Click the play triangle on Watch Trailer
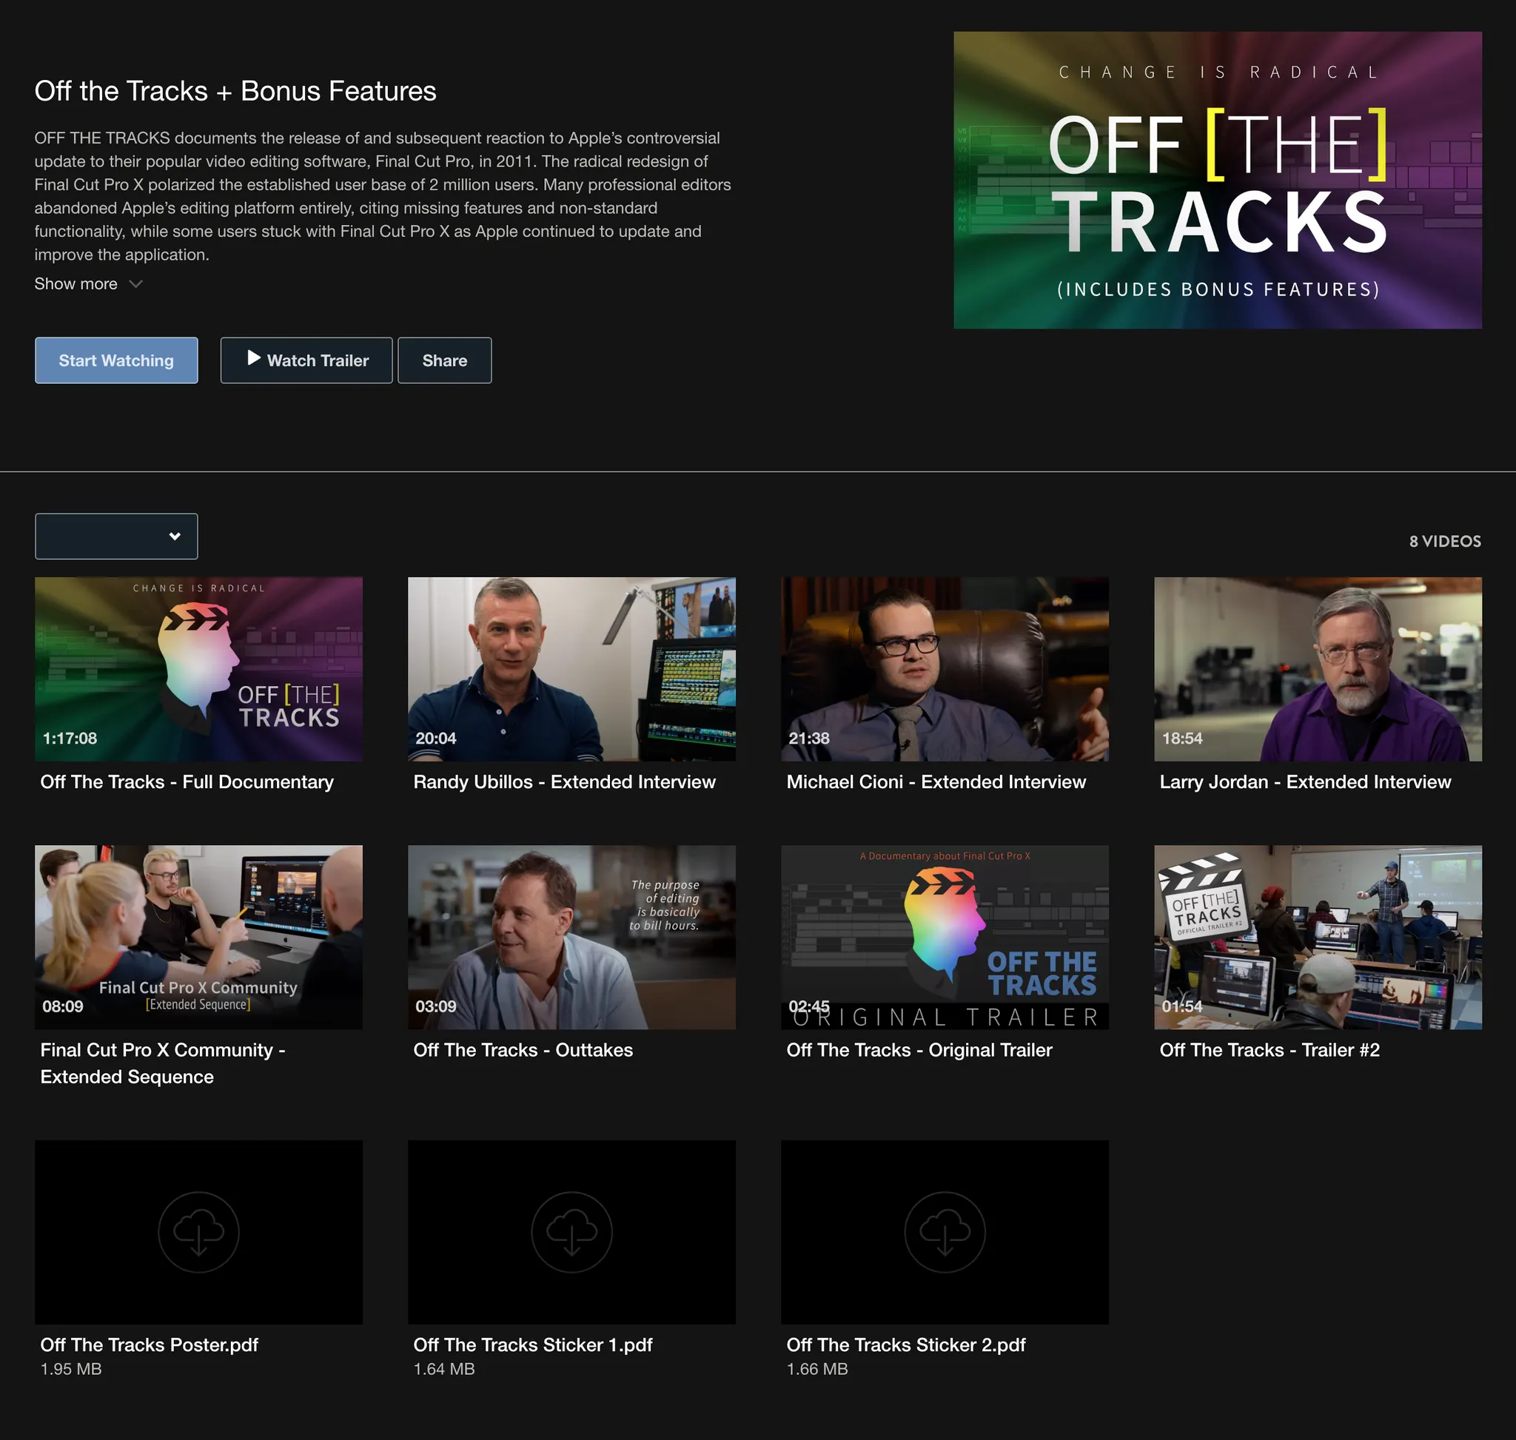This screenshot has height=1440, width=1516. tap(253, 357)
